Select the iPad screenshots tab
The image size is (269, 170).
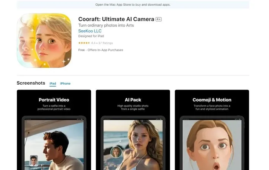[x=53, y=83]
